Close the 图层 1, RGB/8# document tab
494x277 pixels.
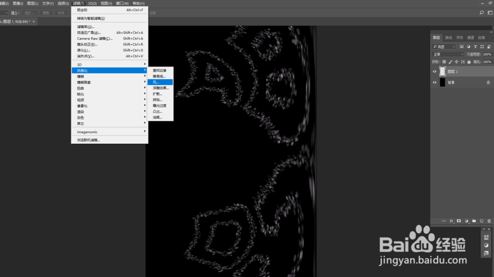pyautogui.click(x=34, y=22)
